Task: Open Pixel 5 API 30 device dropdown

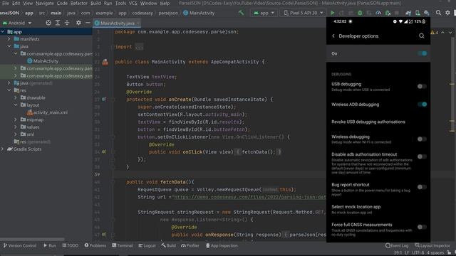Action: click(x=303, y=13)
